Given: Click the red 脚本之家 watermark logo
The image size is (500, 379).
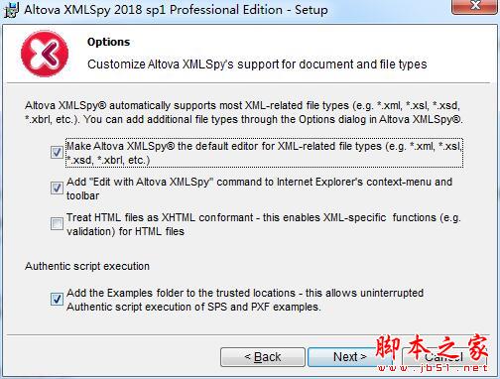Looking at the screenshot, I should [432, 347].
